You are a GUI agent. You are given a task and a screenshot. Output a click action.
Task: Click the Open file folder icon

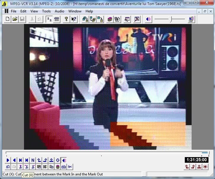15,19
